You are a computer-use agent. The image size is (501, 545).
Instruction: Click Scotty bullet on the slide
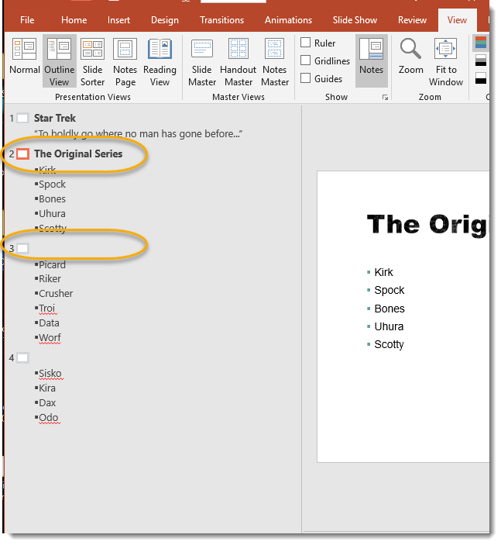pos(389,344)
